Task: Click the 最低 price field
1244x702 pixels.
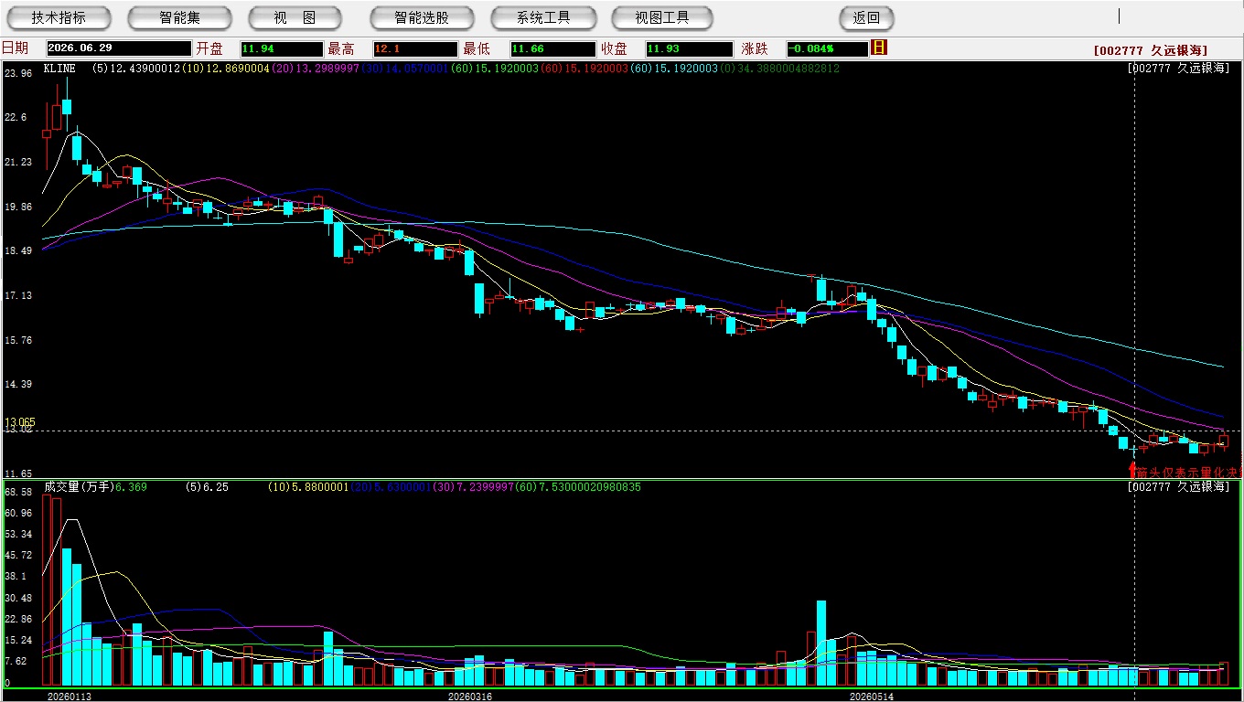Action: click(552, 49)
